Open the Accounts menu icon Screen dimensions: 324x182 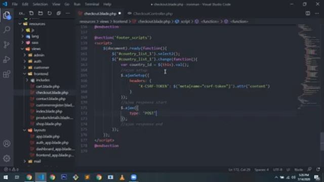[x=7, y=144]
